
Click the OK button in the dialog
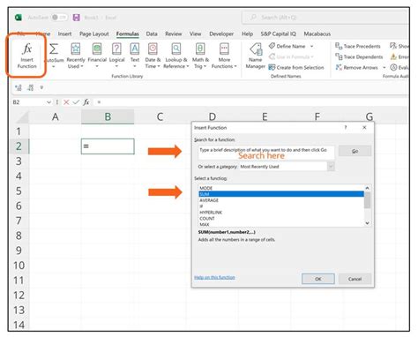318,279
